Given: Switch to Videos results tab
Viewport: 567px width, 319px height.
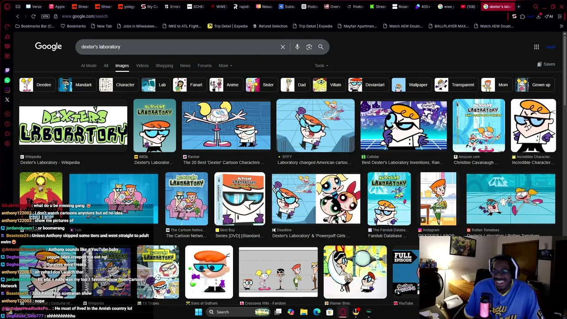Looking at the screenshot, I should point(142,66).
